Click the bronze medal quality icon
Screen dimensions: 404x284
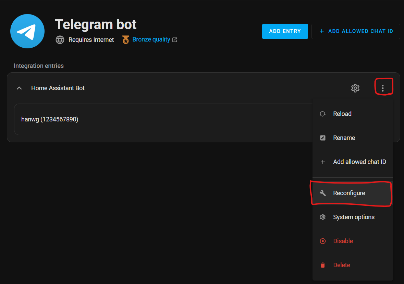coord(126,40)
